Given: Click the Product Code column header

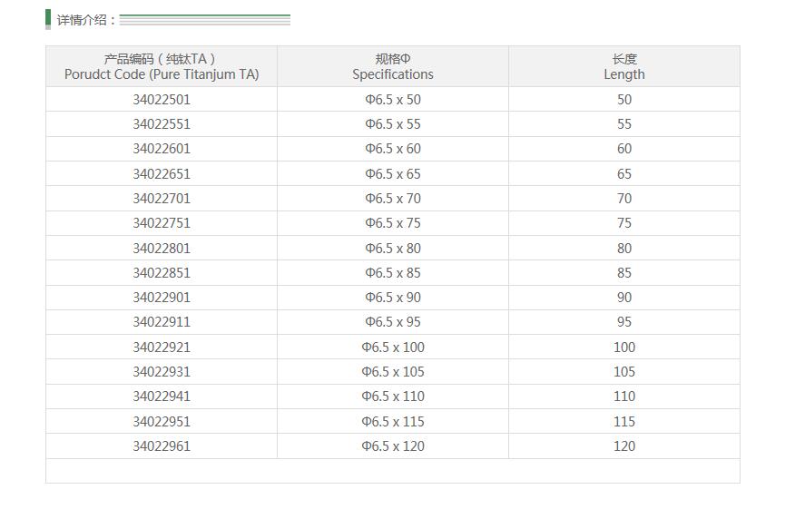Looking at the screenshot, I should (x=162, y=66).
